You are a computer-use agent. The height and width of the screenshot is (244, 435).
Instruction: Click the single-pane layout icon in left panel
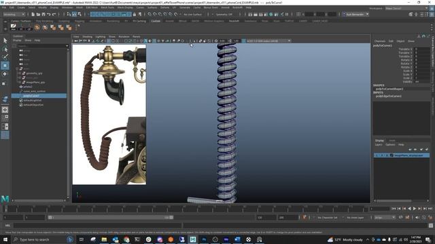click(5, 110)
